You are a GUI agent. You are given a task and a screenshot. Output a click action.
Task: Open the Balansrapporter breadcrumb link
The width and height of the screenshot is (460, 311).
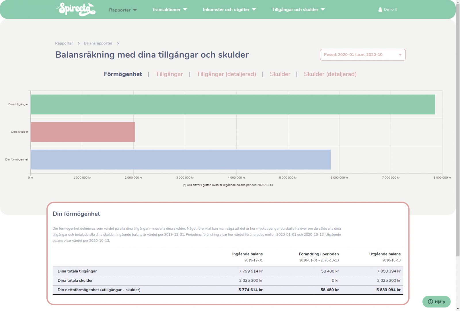click(98, 43)
